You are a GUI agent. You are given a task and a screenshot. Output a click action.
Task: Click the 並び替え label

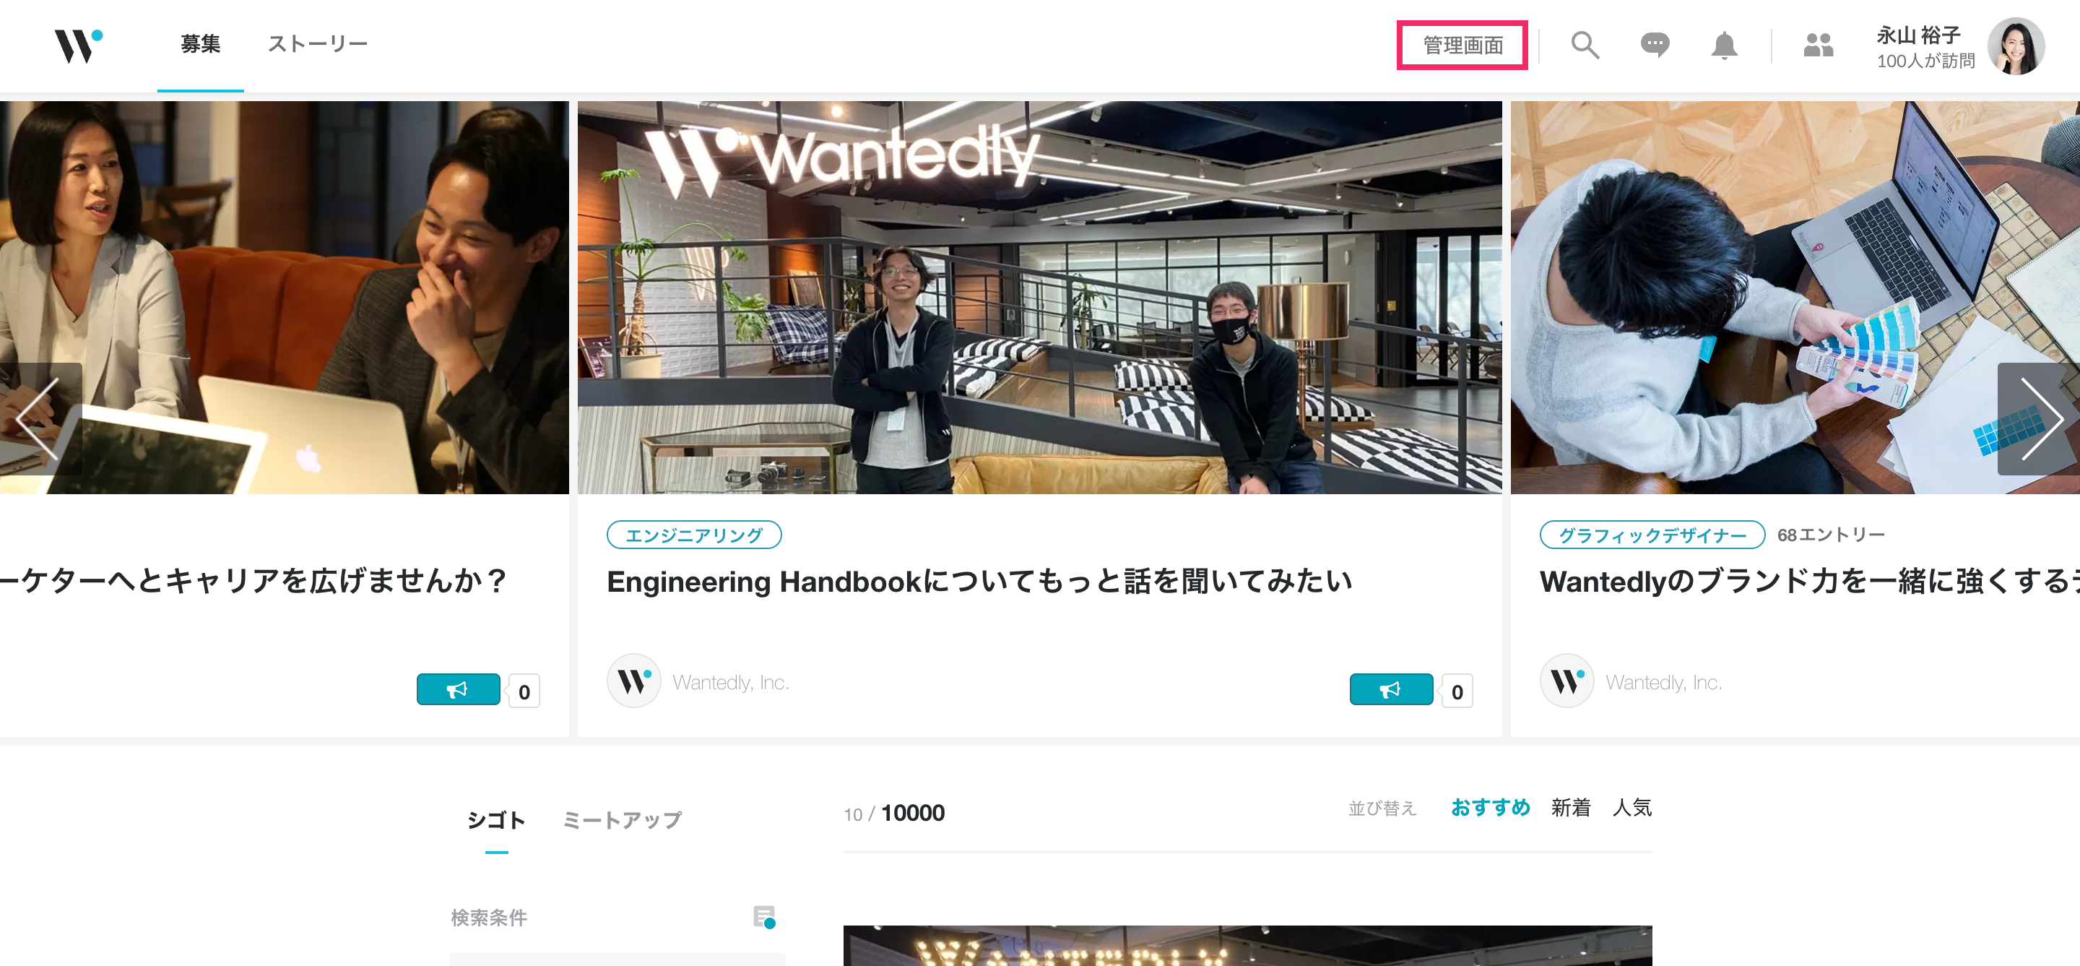[1382, 808]
